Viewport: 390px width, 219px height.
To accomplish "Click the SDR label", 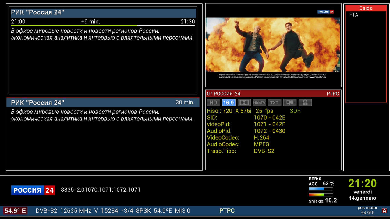I will (x=295, y=111).
